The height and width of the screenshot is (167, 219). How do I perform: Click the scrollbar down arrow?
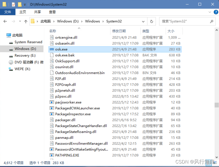pyautogui.click(x=217, y=157)
